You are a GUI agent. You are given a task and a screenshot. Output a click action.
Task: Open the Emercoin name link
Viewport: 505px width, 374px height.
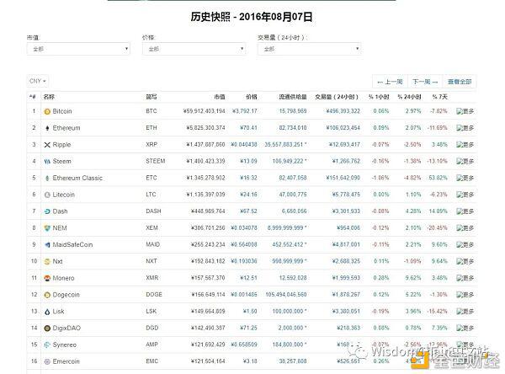66,361
